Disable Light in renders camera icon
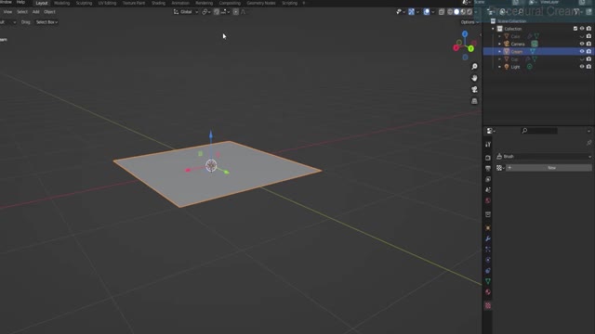595x334 pixels. pos(588,67)
